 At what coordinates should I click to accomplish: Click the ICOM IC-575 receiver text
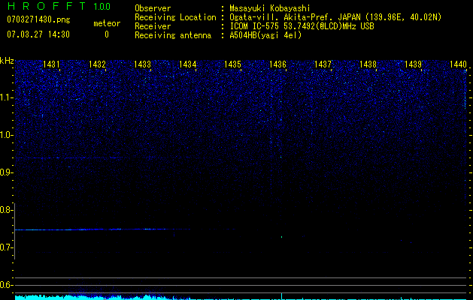tap(302, 26)
